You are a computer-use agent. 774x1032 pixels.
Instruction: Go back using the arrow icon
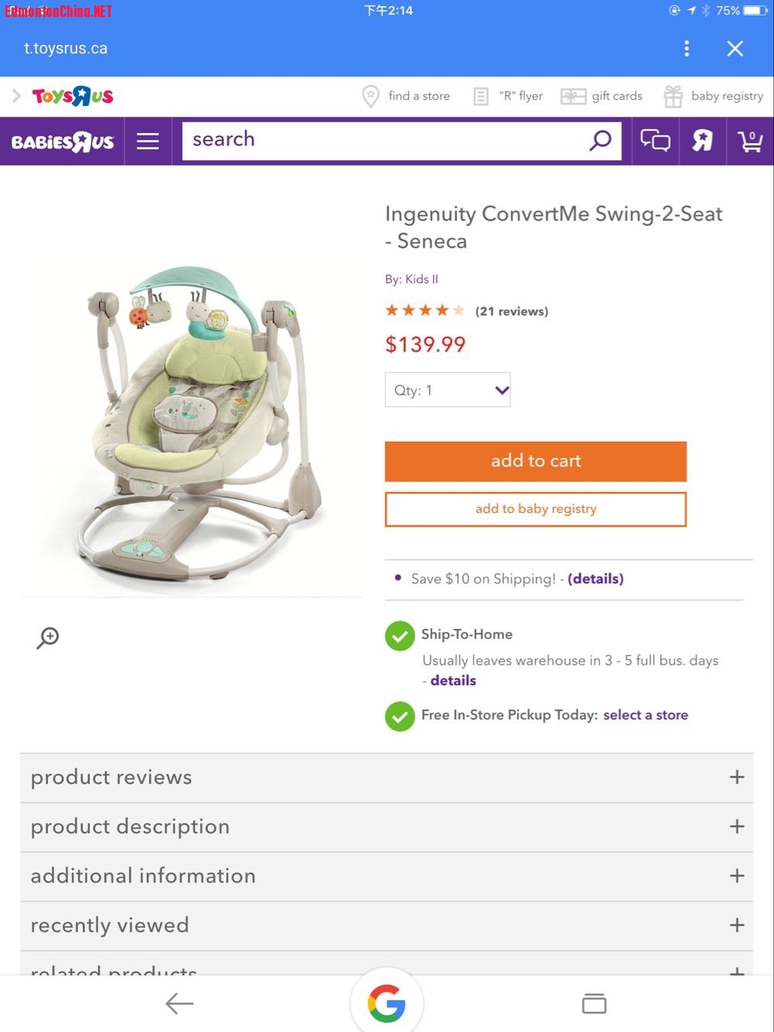point(179,1003)
